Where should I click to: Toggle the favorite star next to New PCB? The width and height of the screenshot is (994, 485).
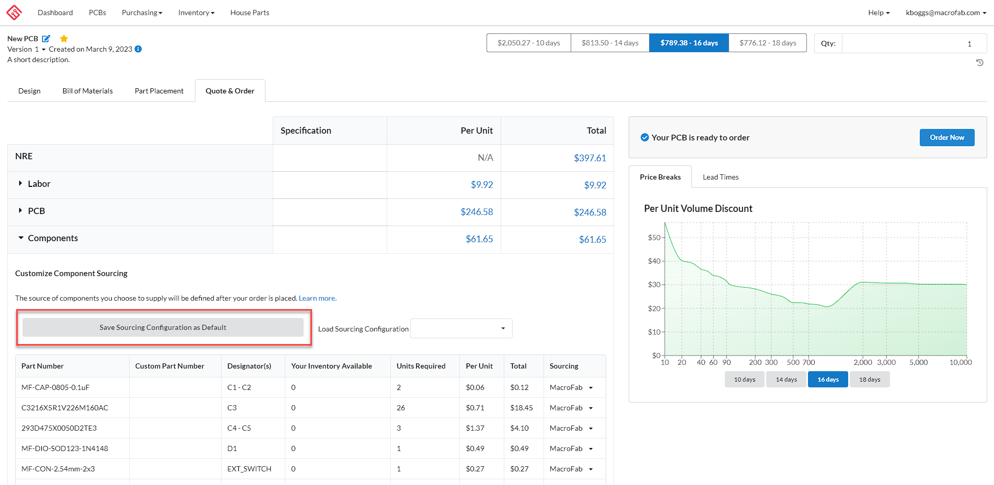64,39
